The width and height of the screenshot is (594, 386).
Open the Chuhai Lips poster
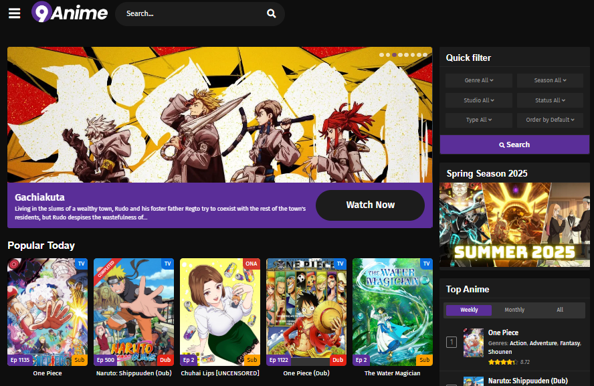(220, 312)
